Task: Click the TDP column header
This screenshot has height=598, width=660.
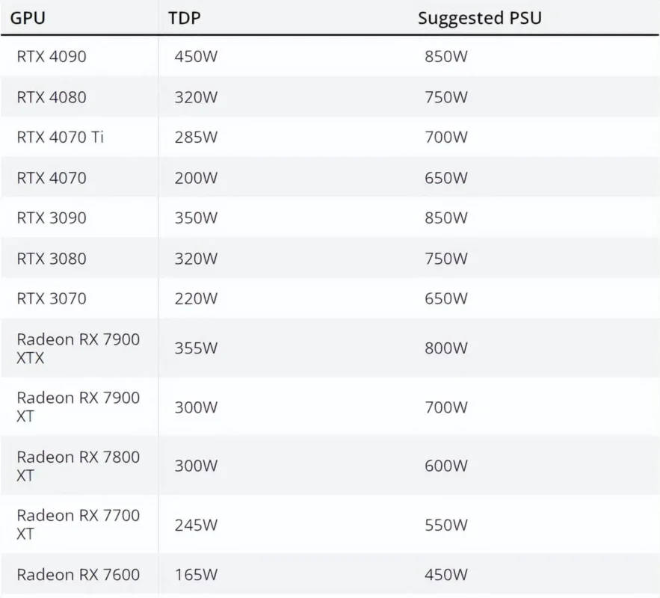Action: point(185,18)
